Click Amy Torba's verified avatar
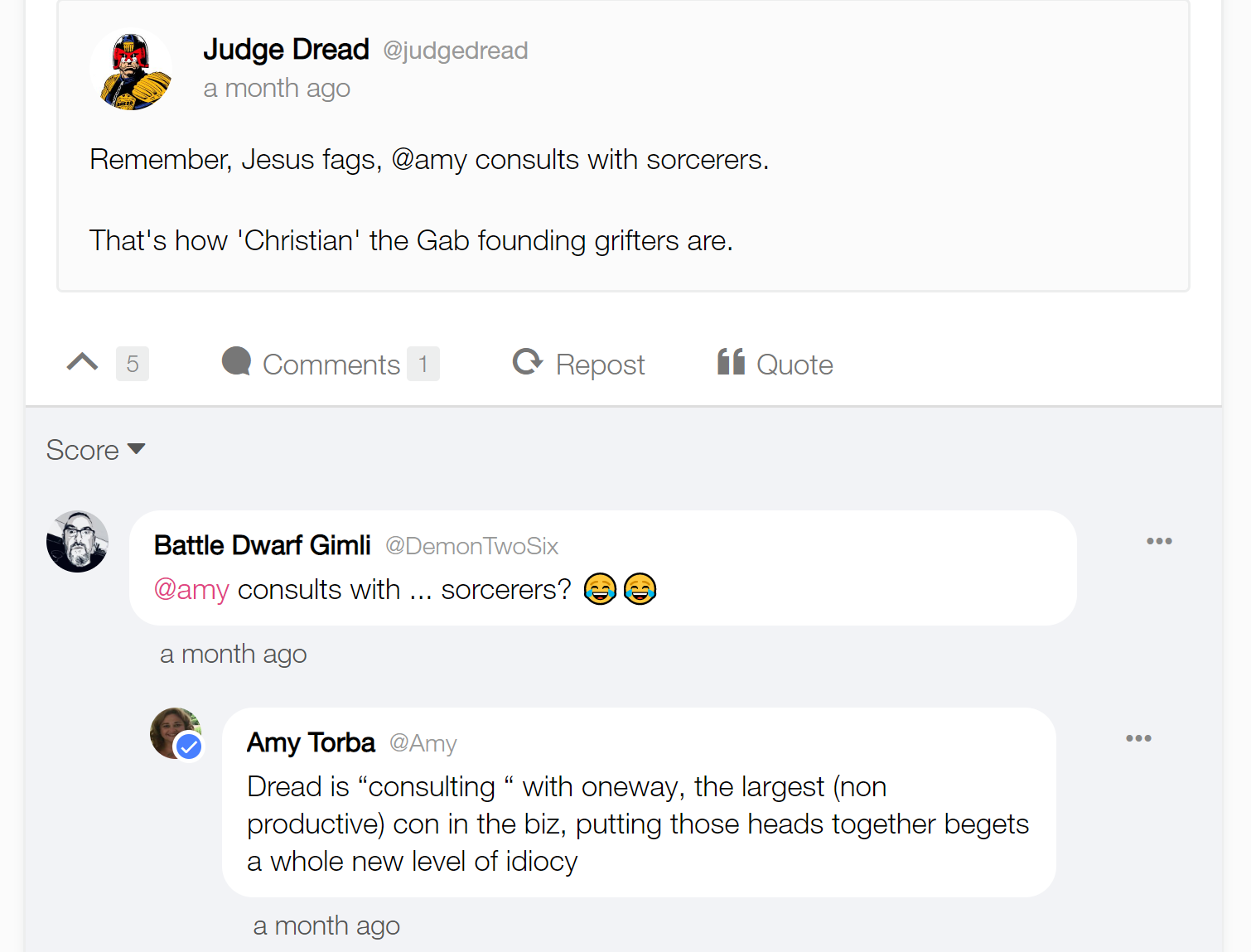Screen dimensions: 1251x952 (x=176, y=734)
